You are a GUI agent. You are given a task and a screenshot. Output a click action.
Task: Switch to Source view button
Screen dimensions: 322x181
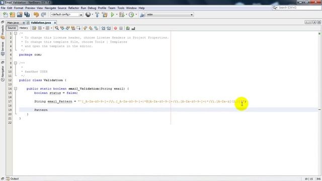(12, 28)
